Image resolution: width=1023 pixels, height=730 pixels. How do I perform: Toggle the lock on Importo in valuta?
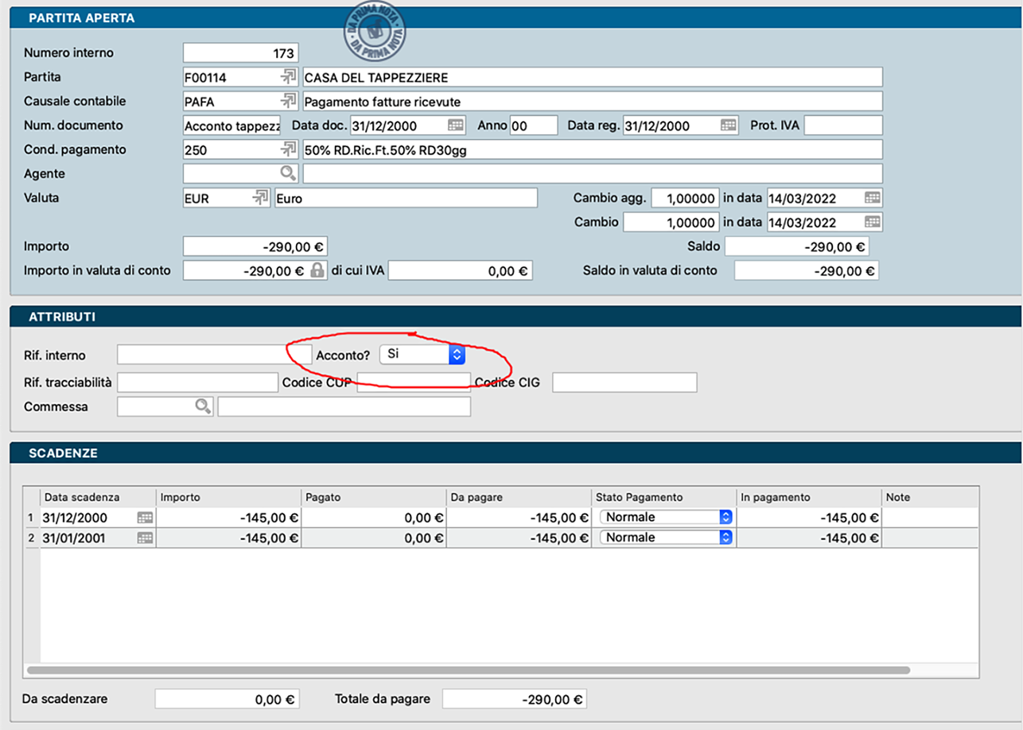pyautogui.click(x=317, y=270)
